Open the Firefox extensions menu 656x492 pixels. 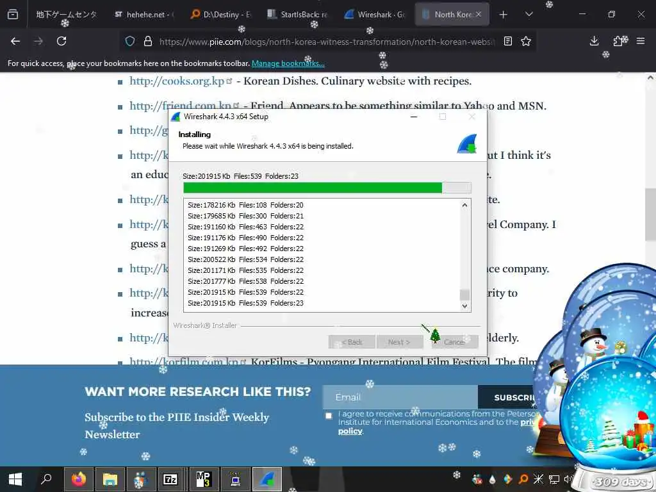tap(618, 41)
